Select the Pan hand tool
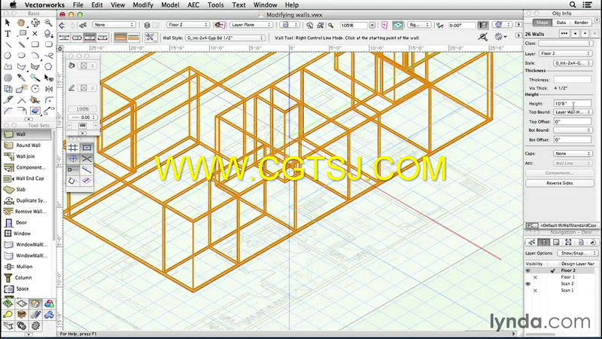The height and width of the screenshot is (339, 602). tap(21, 23)
